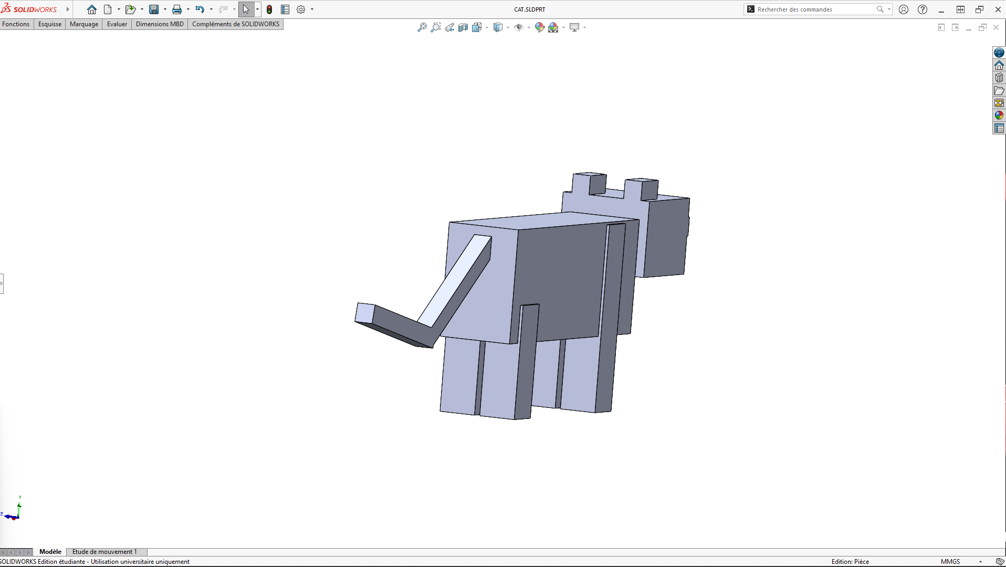
Task: Undo the last action
Action: 200,9
